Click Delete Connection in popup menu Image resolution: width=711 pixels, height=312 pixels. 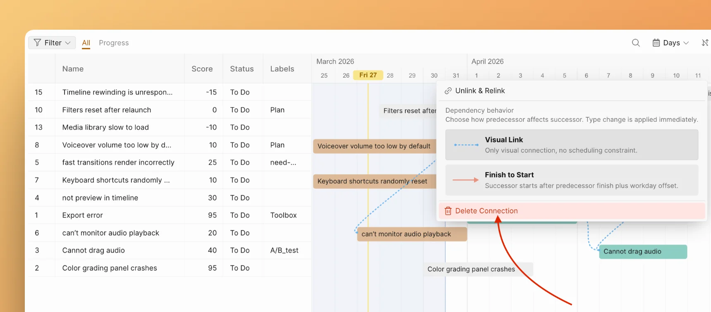(486, 211)
